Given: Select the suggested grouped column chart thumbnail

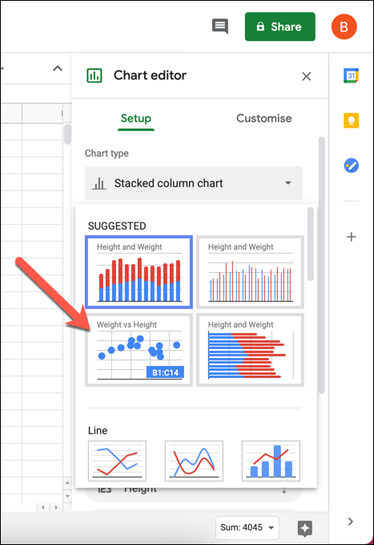Looking at the screenshot, I should (250, 272).
